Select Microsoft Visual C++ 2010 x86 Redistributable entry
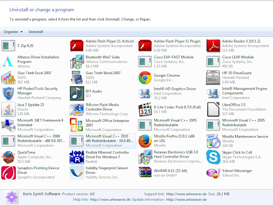The width and height of the screenshot is (273, 205). 102,141
